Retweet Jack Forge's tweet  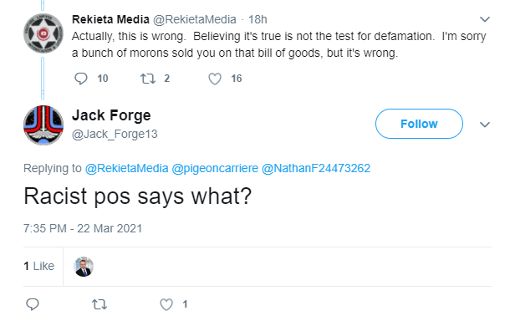pyautogui.click(x=99, y=304)
